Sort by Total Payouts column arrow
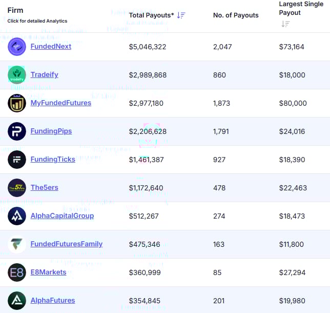 [x=181, y=15]
